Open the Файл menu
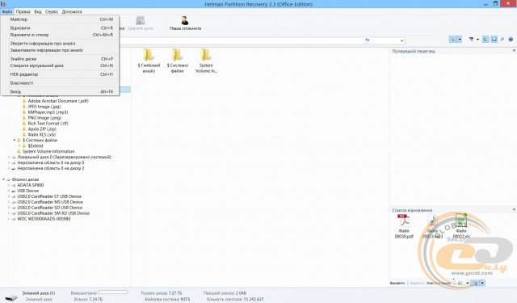This screenshot has width=517, height=303. pos(7,11)
